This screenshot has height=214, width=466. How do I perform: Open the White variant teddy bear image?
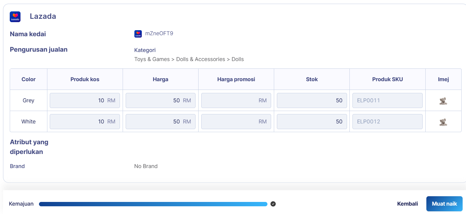point(443,122)
